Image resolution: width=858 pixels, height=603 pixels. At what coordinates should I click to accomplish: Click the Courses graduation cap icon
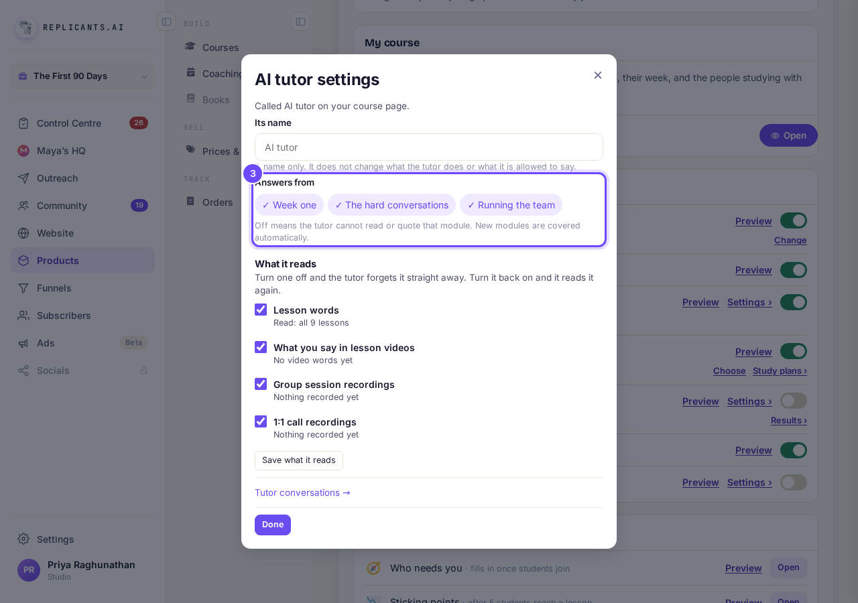click(x=190, y=47)
